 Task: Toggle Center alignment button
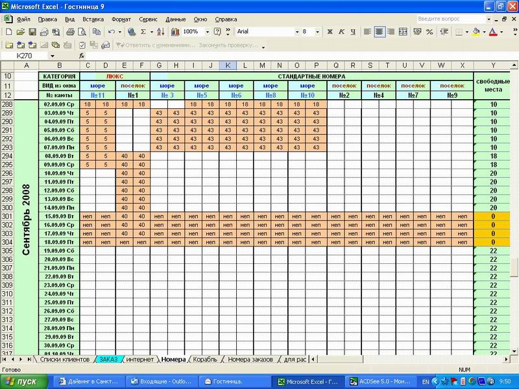(x=379, y=32)
